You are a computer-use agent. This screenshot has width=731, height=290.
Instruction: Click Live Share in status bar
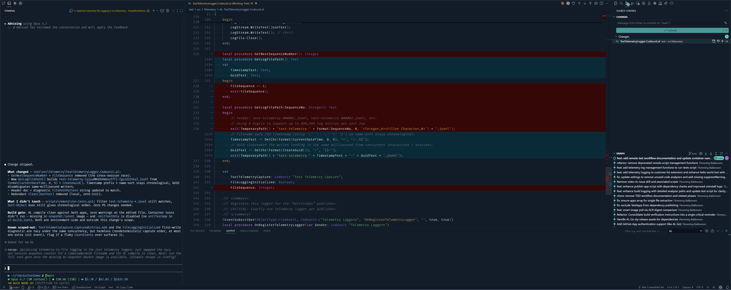point(60,287)
